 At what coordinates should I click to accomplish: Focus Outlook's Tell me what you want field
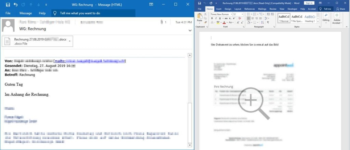point(93,13)
